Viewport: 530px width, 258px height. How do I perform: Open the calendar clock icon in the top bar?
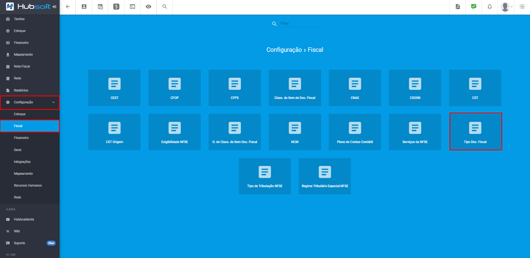pos(100,7)
